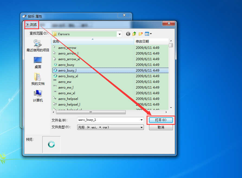
Task: Open My Documents in places bar
Action: tap(38, 79)
